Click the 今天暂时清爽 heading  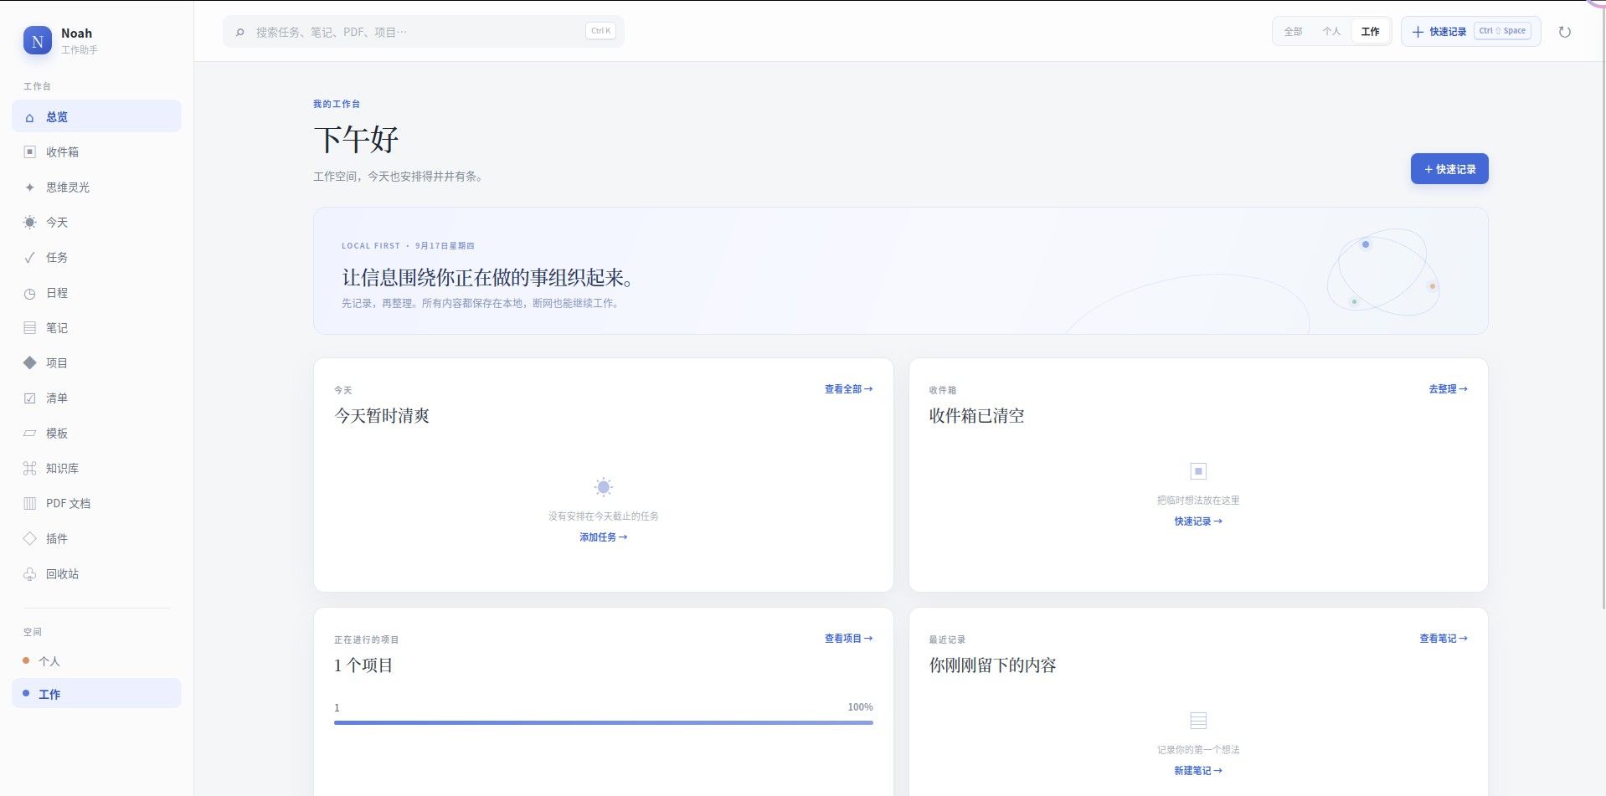click(x=382, y=416)
